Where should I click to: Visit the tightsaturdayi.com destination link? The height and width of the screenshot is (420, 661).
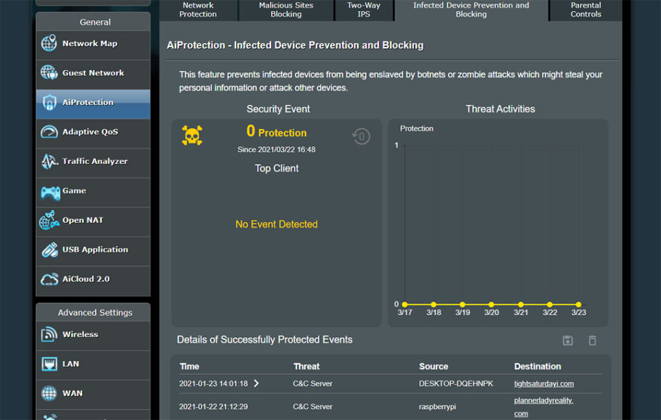click(544, 383)
